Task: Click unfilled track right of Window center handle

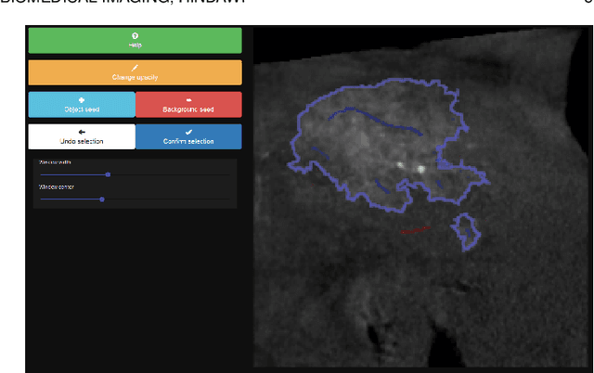Action: coord(165,199)
